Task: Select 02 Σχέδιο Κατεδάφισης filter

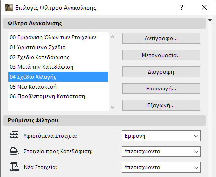Action: 58,57
